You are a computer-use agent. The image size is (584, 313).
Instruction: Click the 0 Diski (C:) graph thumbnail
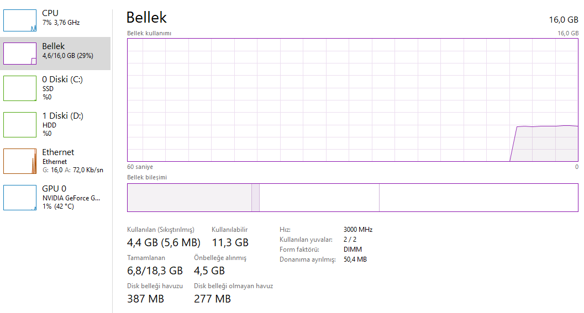pos(19,88)
